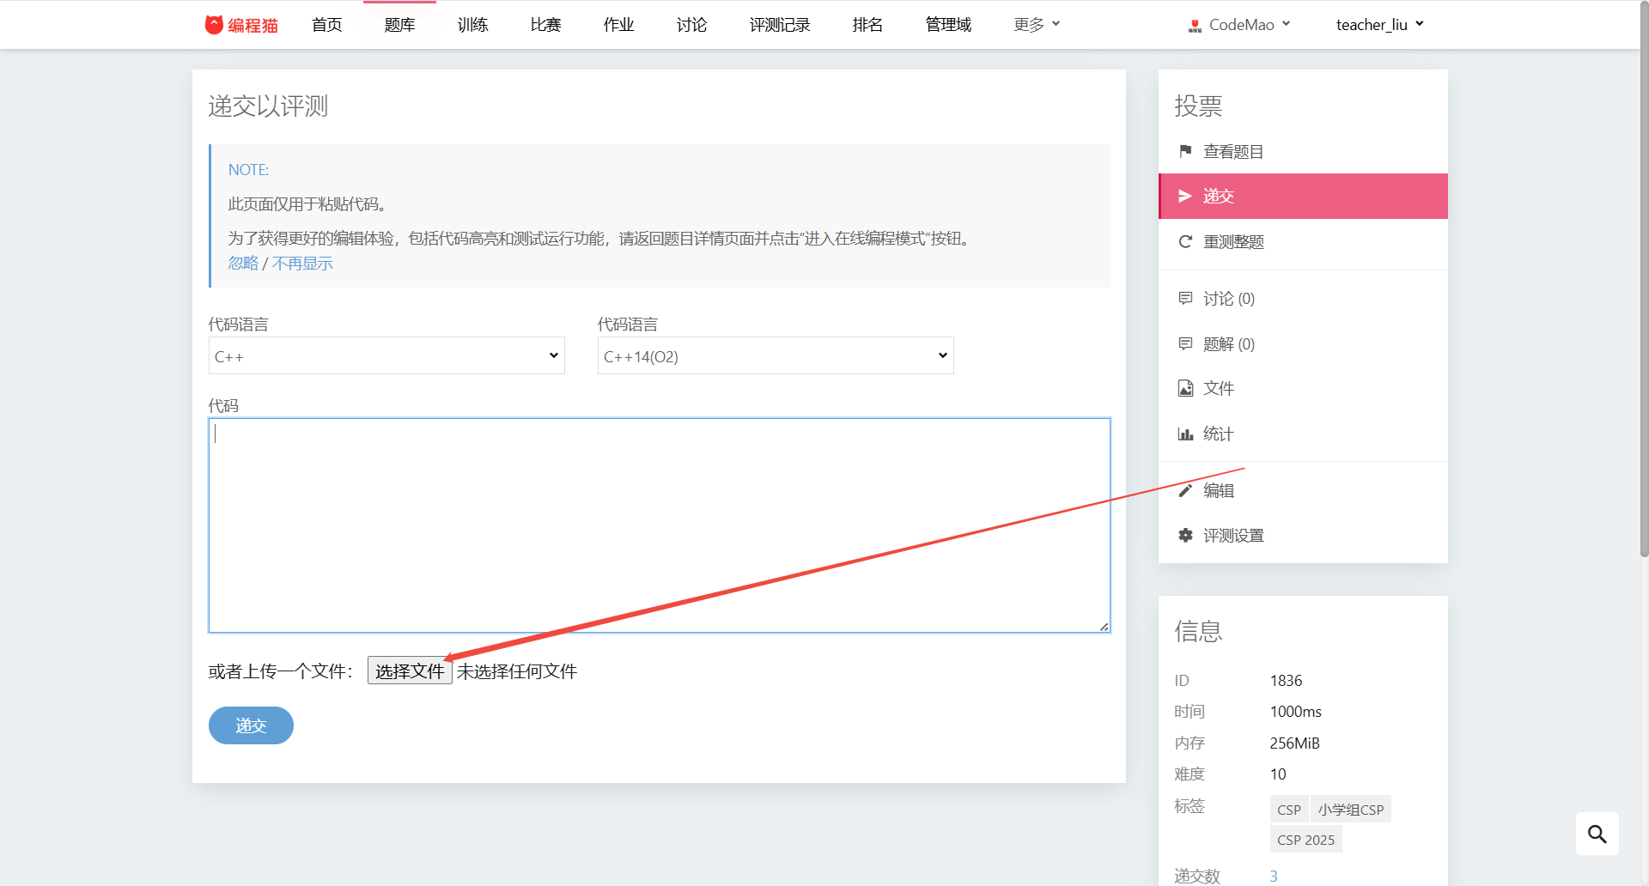
Task: Click the pencil icon beside 编辑
Action: click(1185, 490)
